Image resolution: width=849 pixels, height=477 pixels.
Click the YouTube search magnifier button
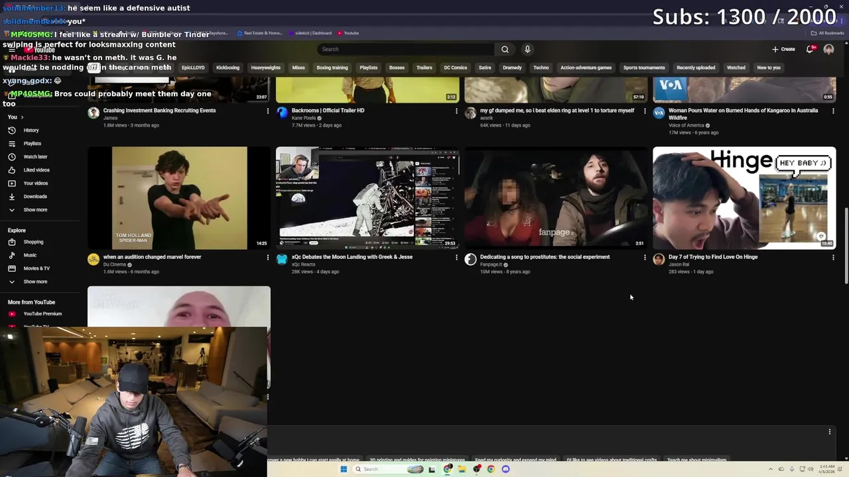505,49
